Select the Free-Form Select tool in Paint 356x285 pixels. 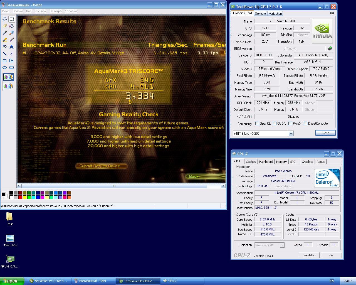tap(5, 19)
